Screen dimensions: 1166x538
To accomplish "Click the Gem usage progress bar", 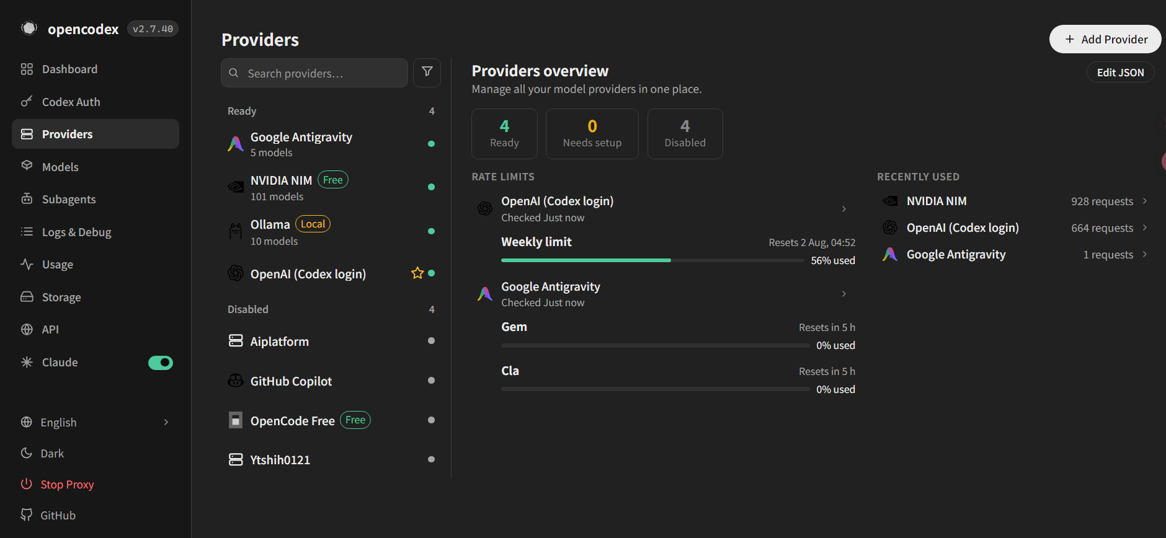I will coord(656,345).
